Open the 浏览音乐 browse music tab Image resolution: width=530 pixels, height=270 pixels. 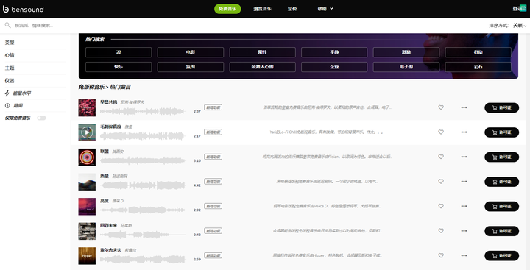[x=262, y=9]
